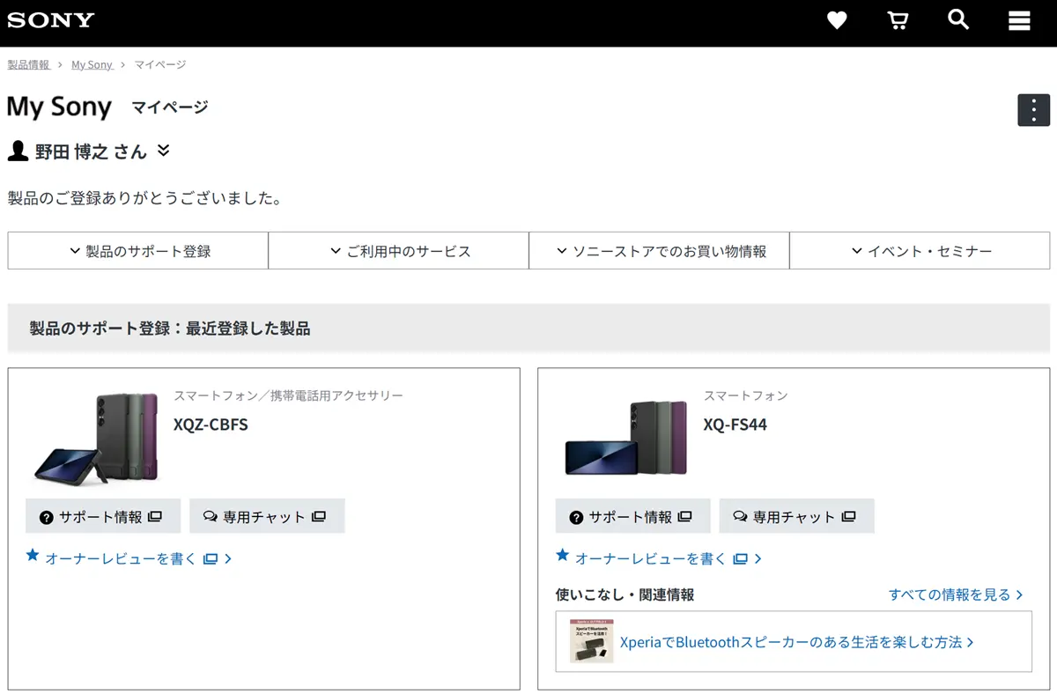Expand イベント・セミナー section tab
Screen dimensions: 1057x694
(x=920, y=251)
